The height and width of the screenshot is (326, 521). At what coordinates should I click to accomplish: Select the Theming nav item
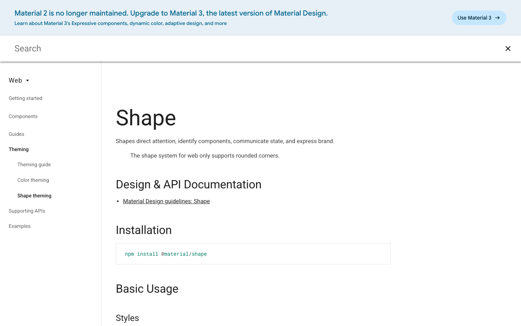click(x=18, y=149)
